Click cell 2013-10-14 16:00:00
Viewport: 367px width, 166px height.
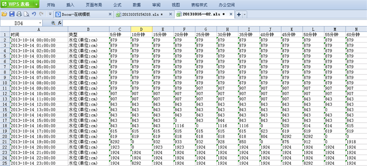pyautogui.click(x=39, y=126)
